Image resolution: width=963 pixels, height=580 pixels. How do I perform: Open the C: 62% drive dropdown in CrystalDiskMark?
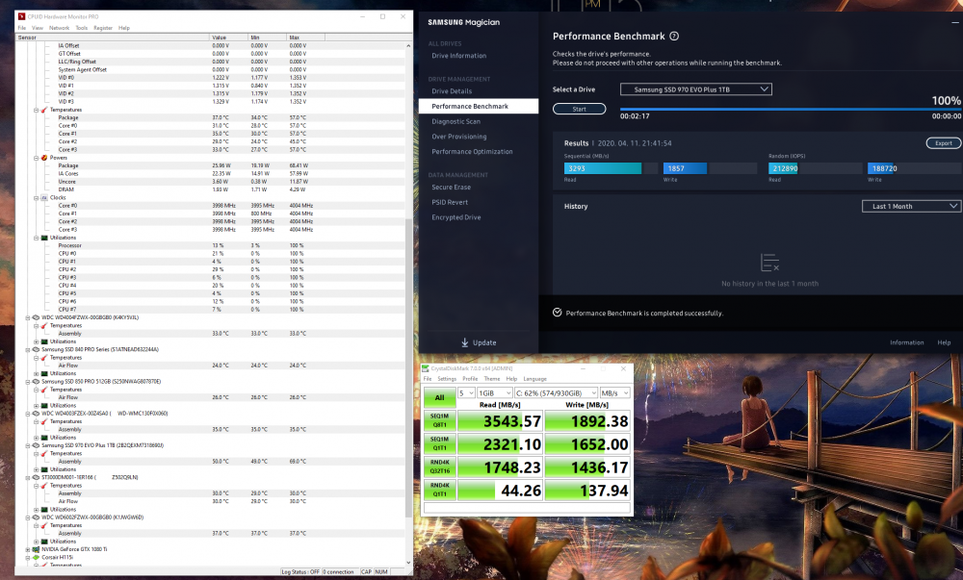tap(556, 393)
